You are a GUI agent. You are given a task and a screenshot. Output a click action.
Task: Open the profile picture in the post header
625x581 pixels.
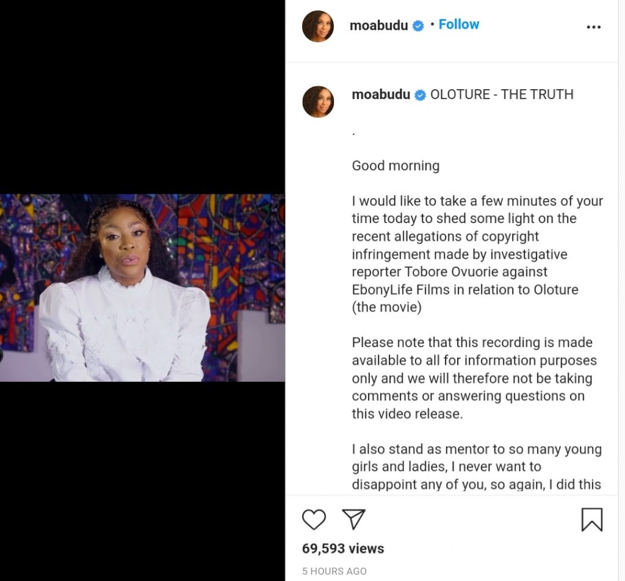pos(318,26)
